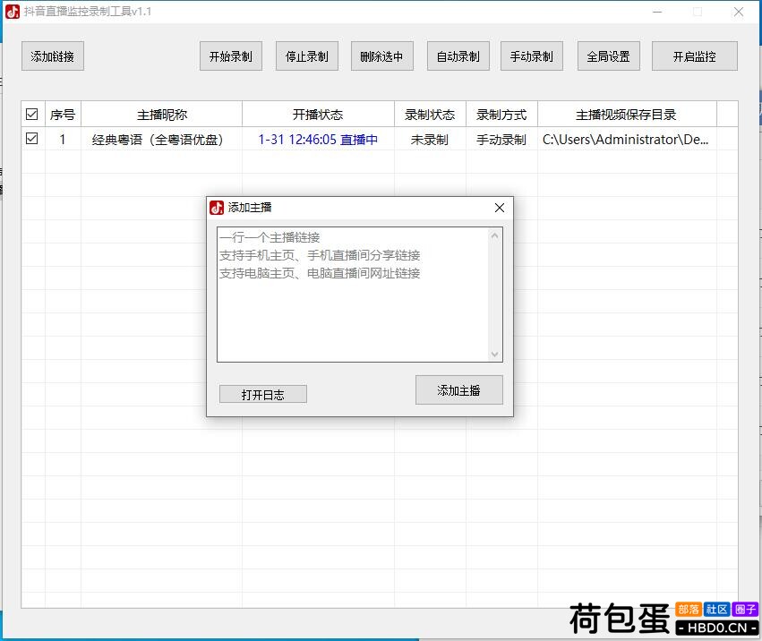
Task: Click the 抖音直播监控录制工具 title bar app icon
Action: click(x=13, y=12)
